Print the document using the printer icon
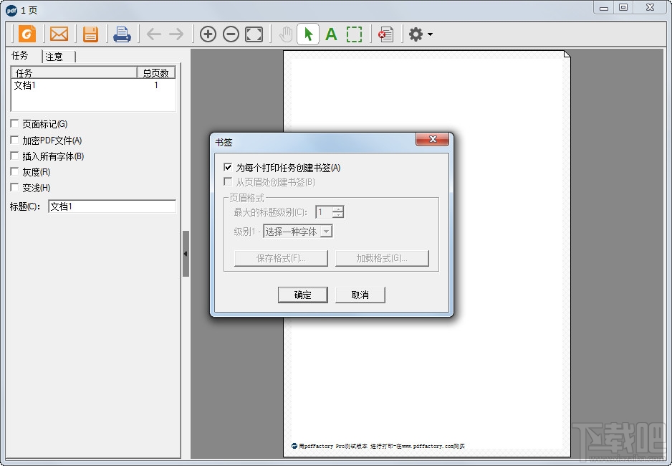The height and width of the screenshot is (466, 672). (x=122, y=34)
